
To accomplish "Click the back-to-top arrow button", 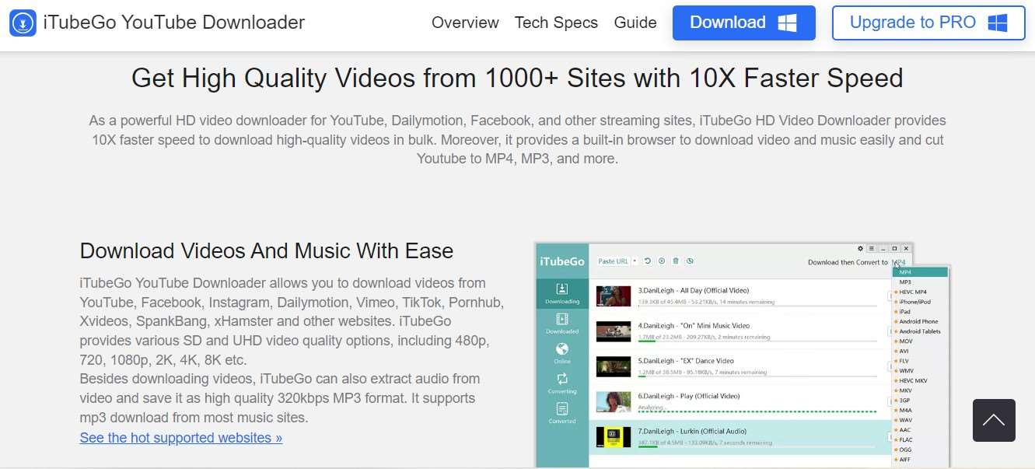I will click(x=994, y=421).
